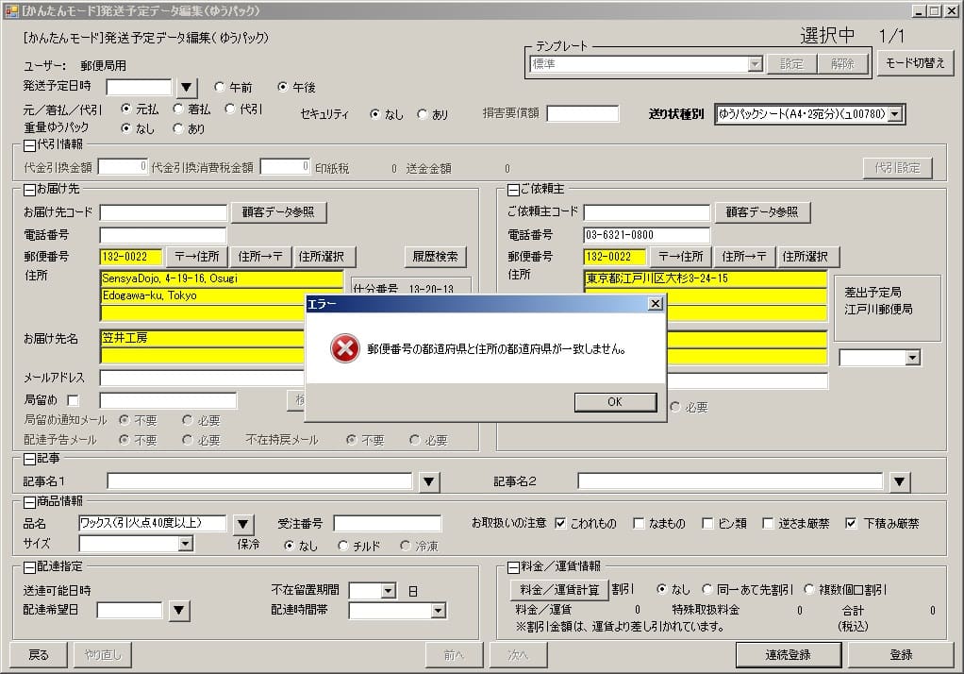Click the 料金／運賃計算 button
This screenshot has width=964, height=674.
[x=559, y=590]
